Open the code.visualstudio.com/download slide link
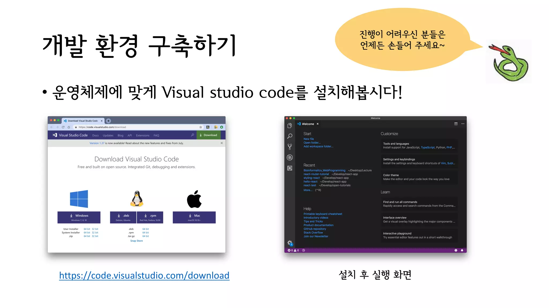The height and width of the screenshot is (308, 549). 144,275
